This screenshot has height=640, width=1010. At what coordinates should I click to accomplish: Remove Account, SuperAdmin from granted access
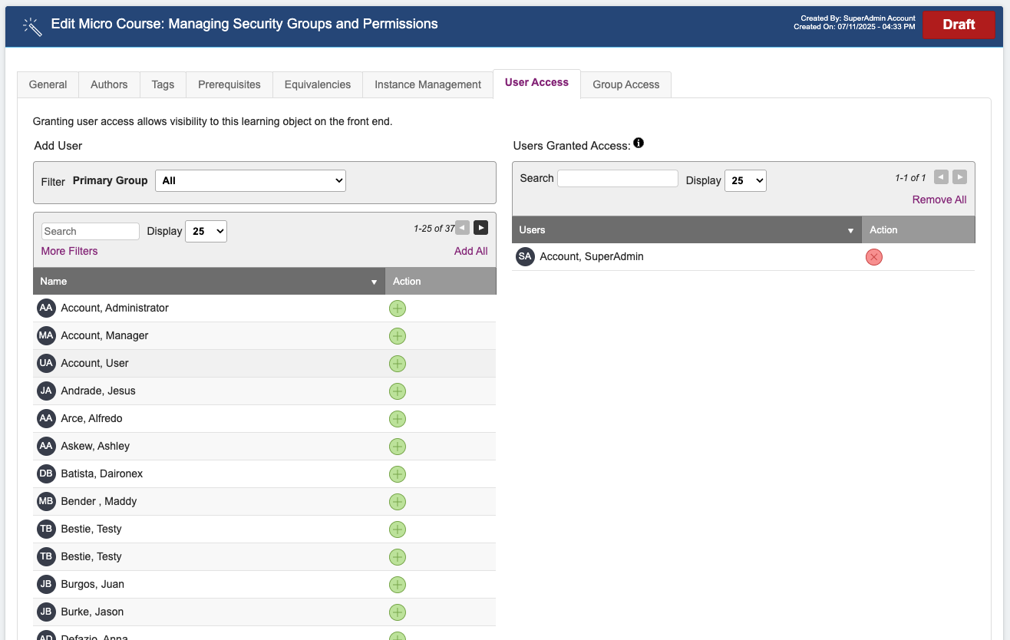(873, 257)
